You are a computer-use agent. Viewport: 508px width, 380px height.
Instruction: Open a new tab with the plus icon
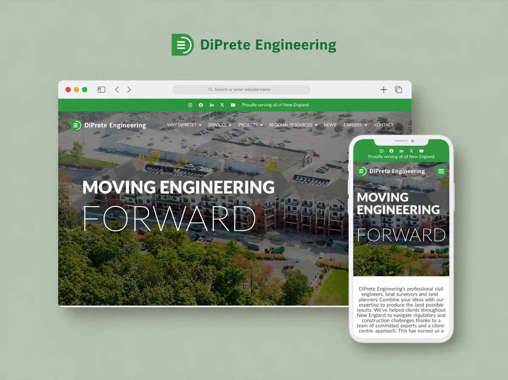pyautogui.click(x=384, y=89)
